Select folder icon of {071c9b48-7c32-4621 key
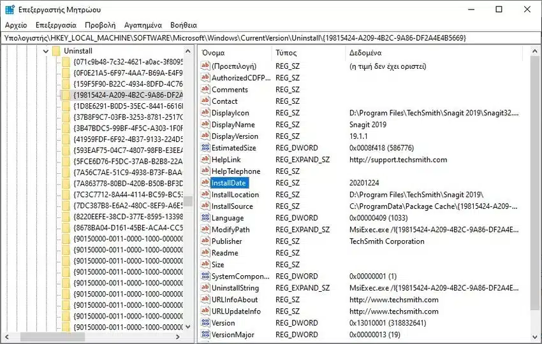542x344 pixels. [66, 62]
